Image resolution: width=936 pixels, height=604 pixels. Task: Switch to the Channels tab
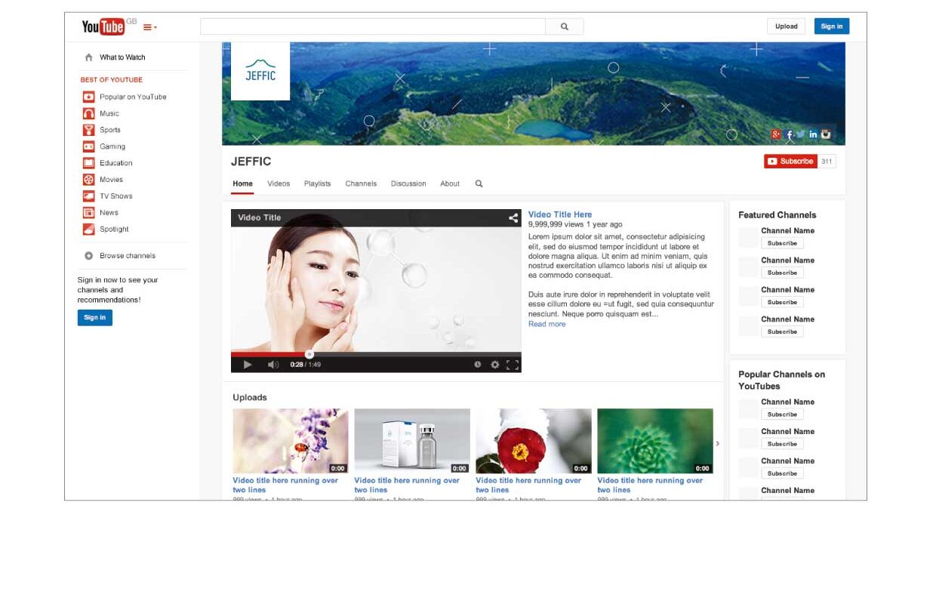pos(361,184)
